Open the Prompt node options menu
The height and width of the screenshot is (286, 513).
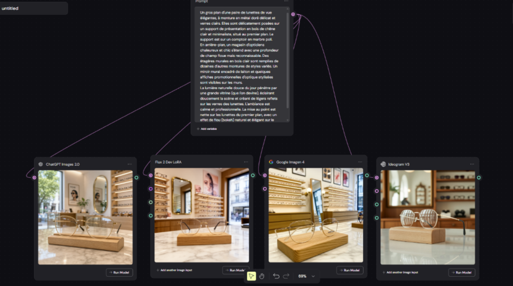(286, 1)
